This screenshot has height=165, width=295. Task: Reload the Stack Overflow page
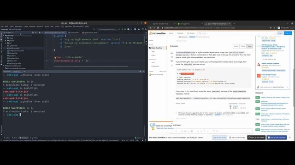(x=158, y=28)
